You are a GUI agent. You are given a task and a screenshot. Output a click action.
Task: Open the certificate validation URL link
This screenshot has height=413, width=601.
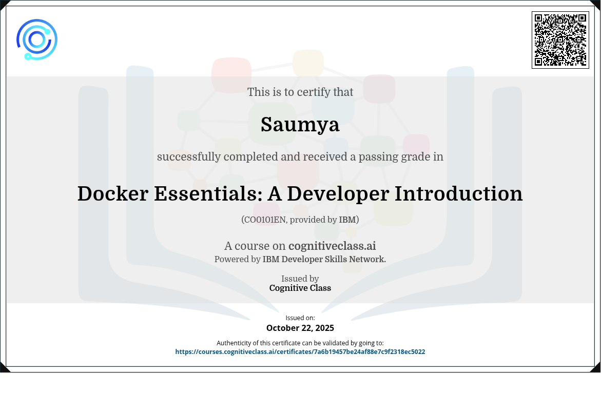[x=300, y=352]
